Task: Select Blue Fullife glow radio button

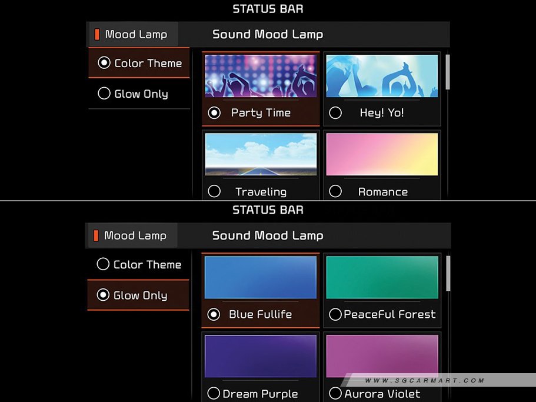Action: coord(215,314)
